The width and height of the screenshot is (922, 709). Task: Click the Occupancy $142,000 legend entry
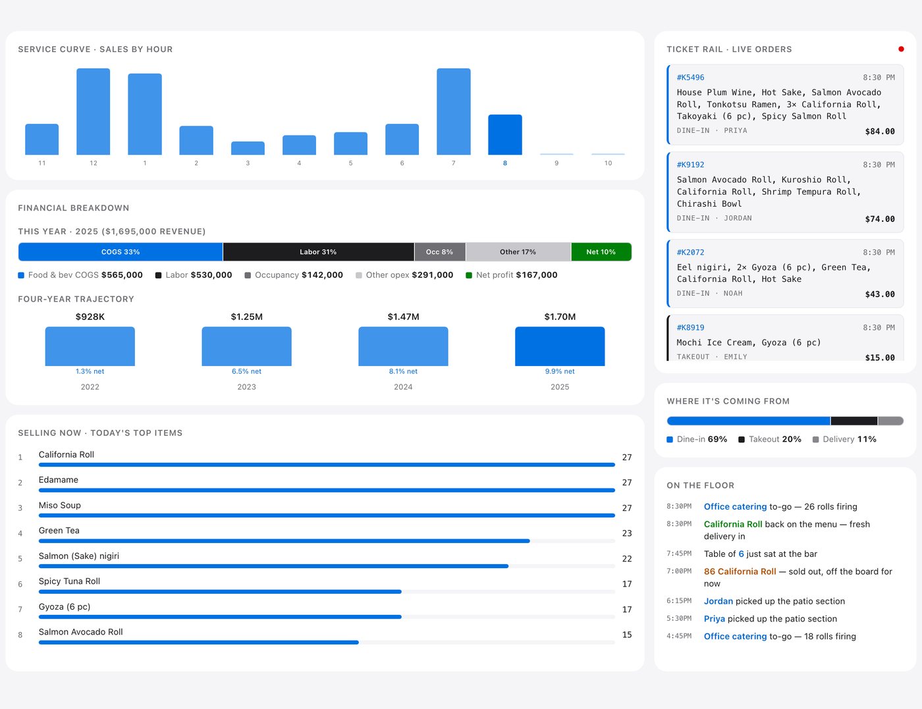[294, 275]
